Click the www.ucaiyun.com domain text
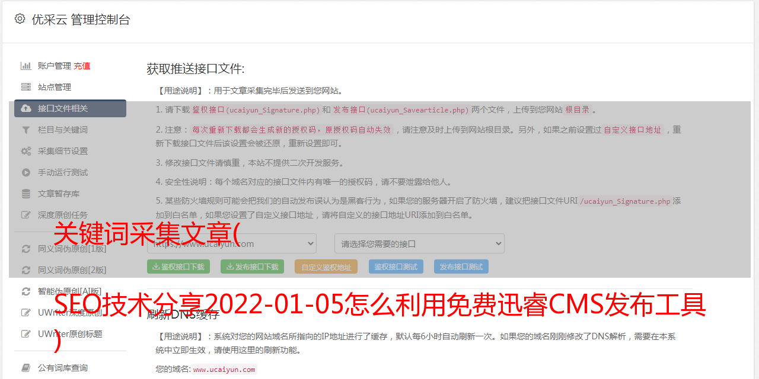This screenshot has height=379, width=759. [224, 370]
